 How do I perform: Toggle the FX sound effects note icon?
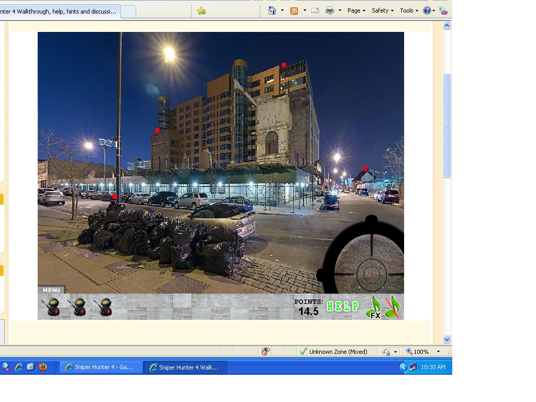pos(375,308)
